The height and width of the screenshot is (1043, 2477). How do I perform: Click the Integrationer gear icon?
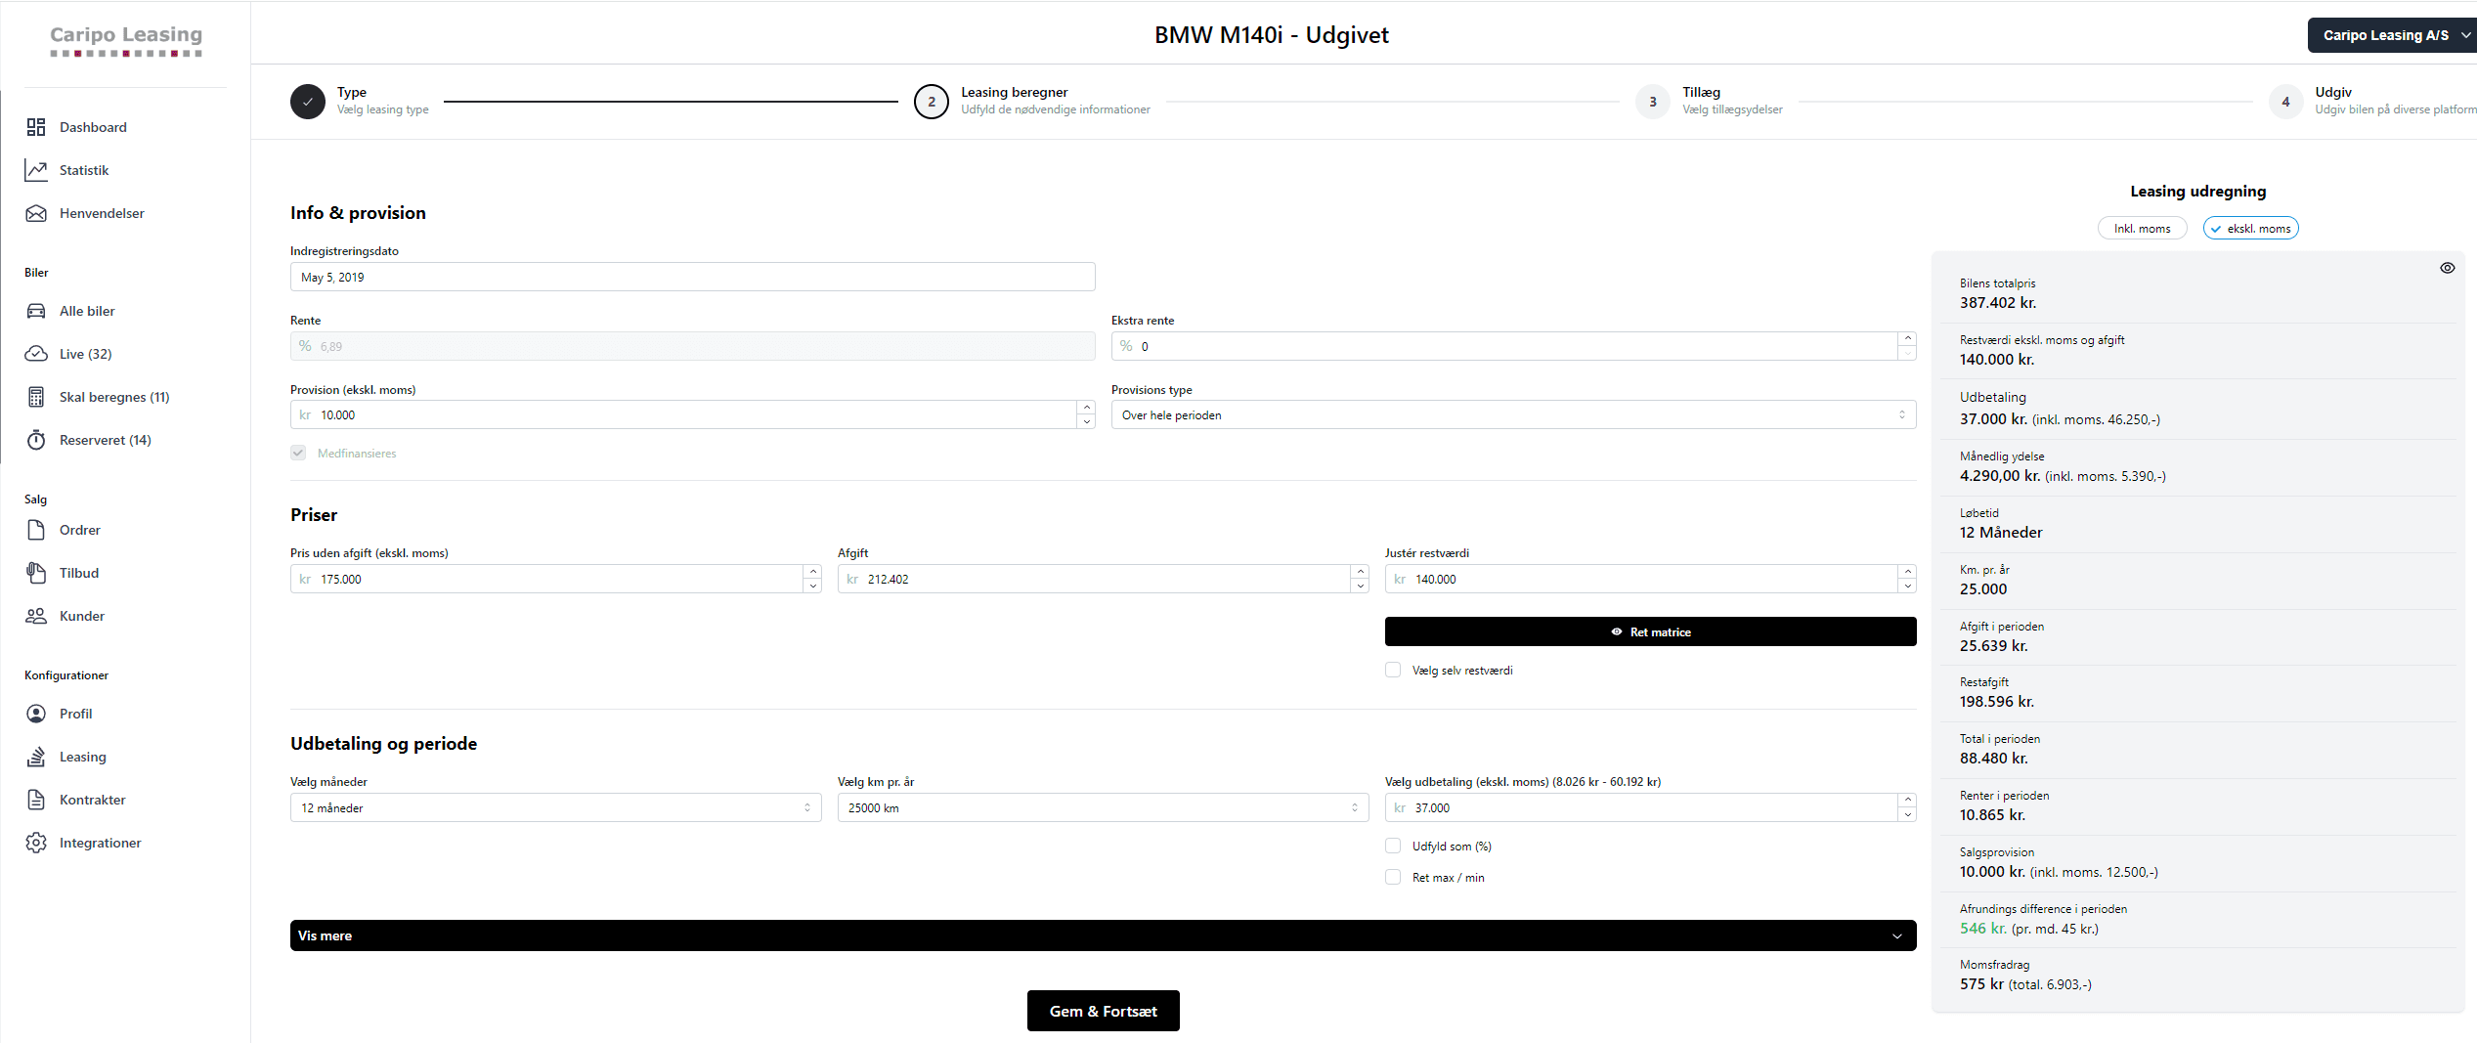pos(36,843)
